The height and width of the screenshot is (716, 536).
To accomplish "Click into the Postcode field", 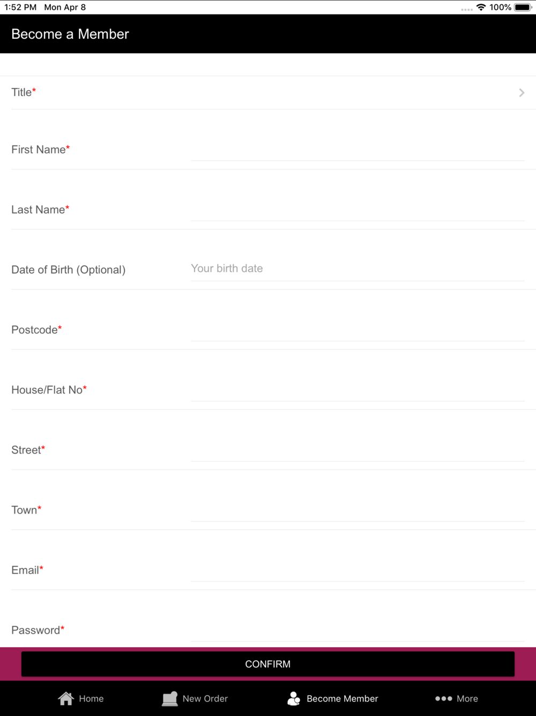I will coord(358,329).
